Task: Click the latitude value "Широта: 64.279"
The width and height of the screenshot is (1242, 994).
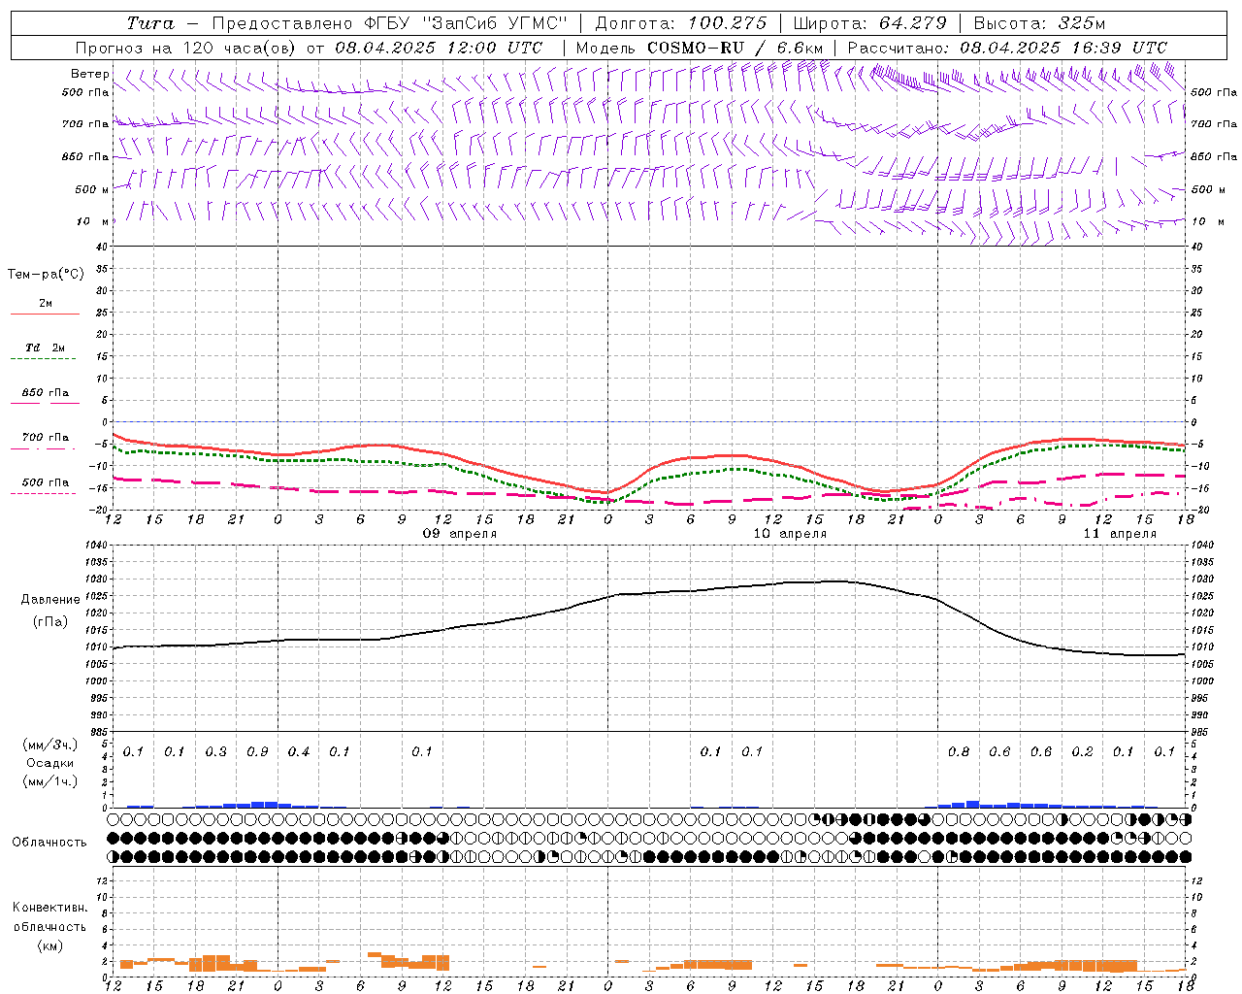Action: [x=869, y=23]
